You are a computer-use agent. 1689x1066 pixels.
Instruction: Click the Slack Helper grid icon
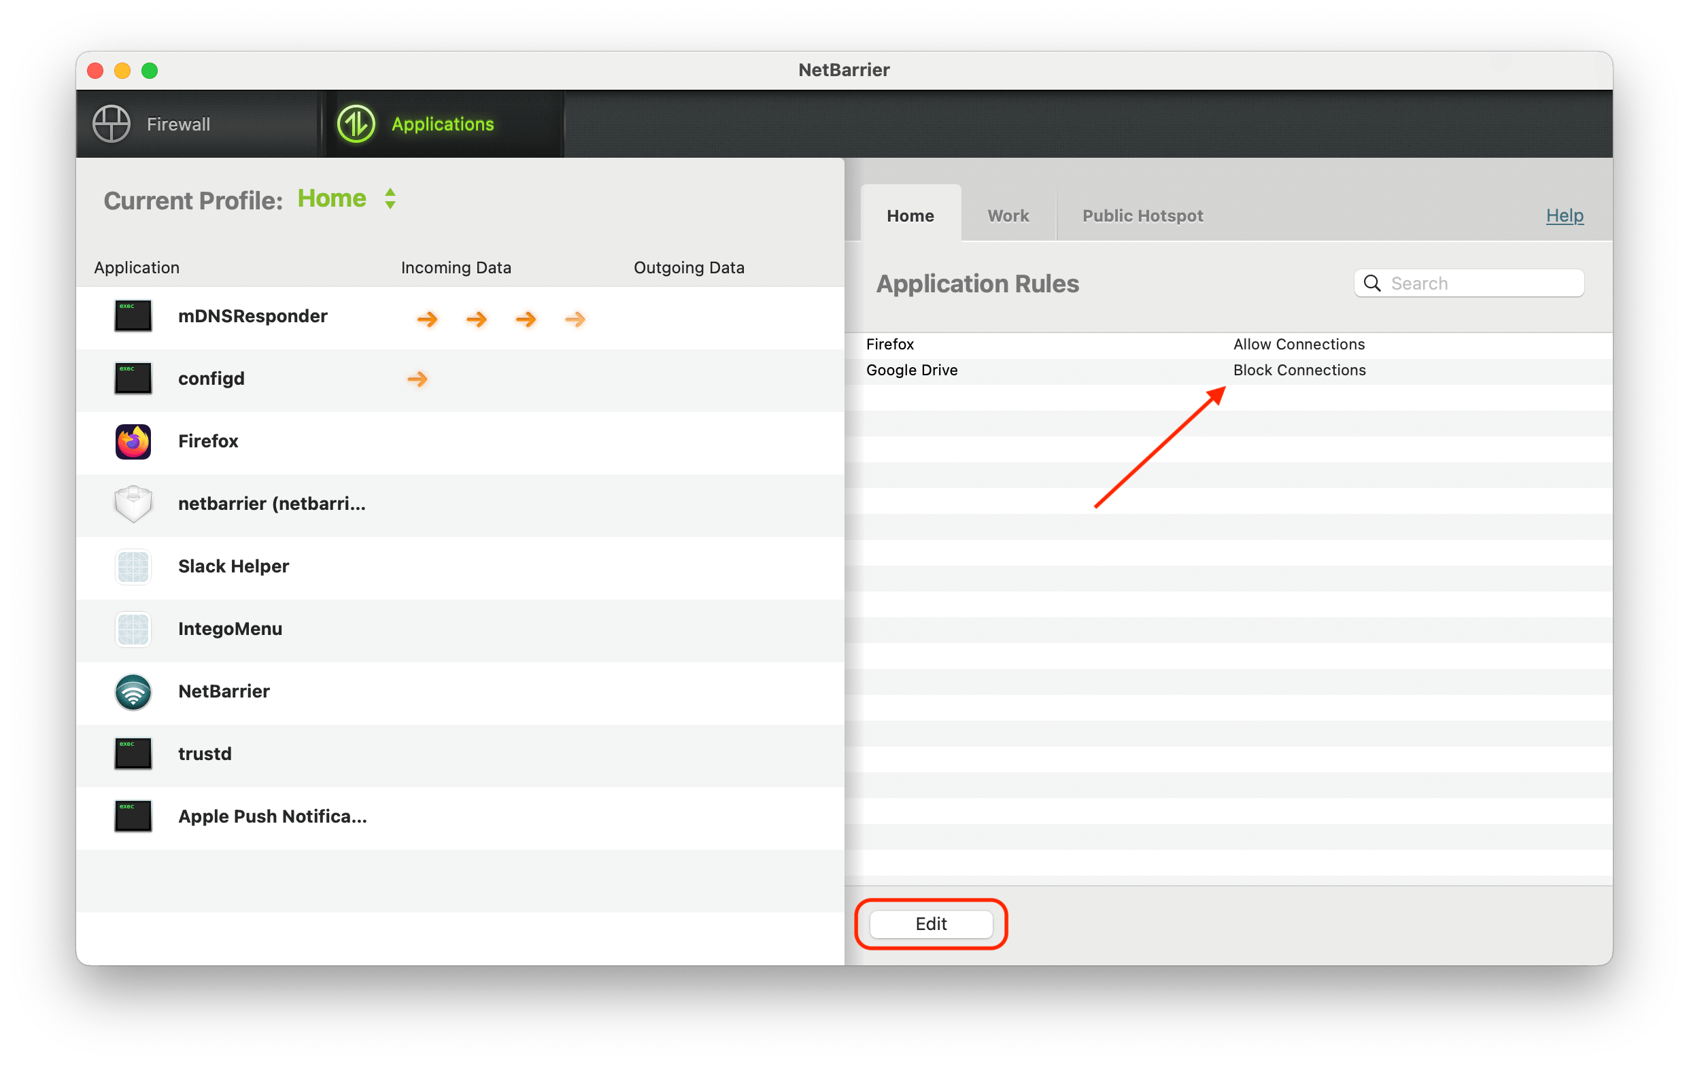pos(133,566)
